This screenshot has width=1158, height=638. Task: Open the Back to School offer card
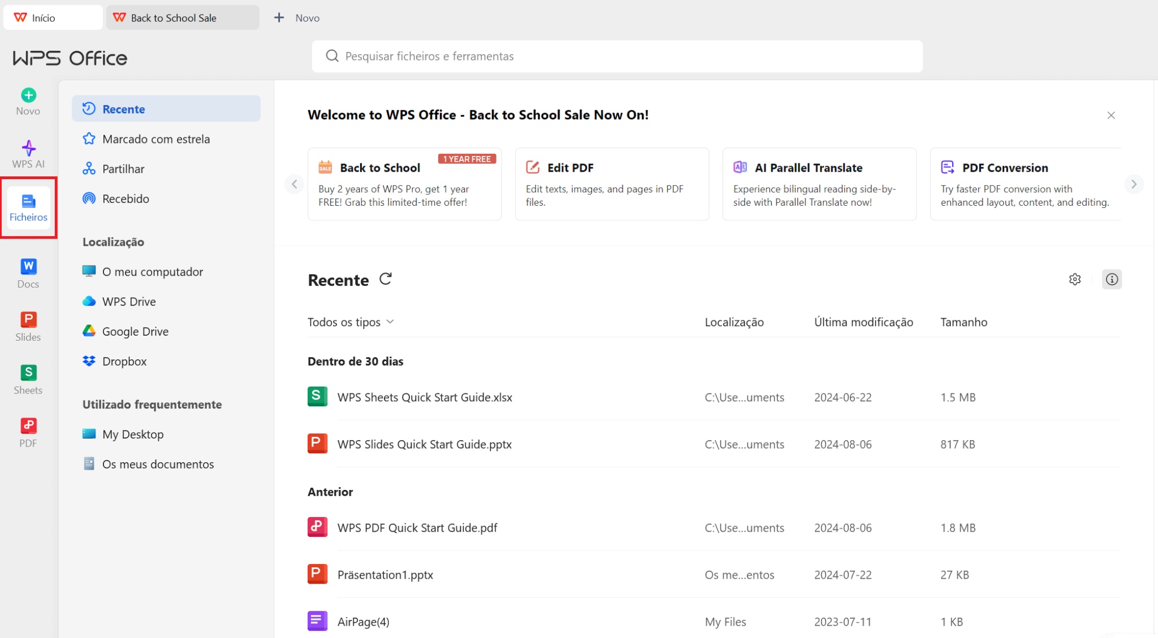404,184
